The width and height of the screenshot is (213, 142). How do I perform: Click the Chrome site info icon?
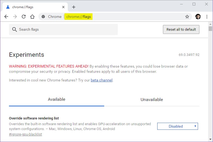pyautogui.click(x=43, y=17)
